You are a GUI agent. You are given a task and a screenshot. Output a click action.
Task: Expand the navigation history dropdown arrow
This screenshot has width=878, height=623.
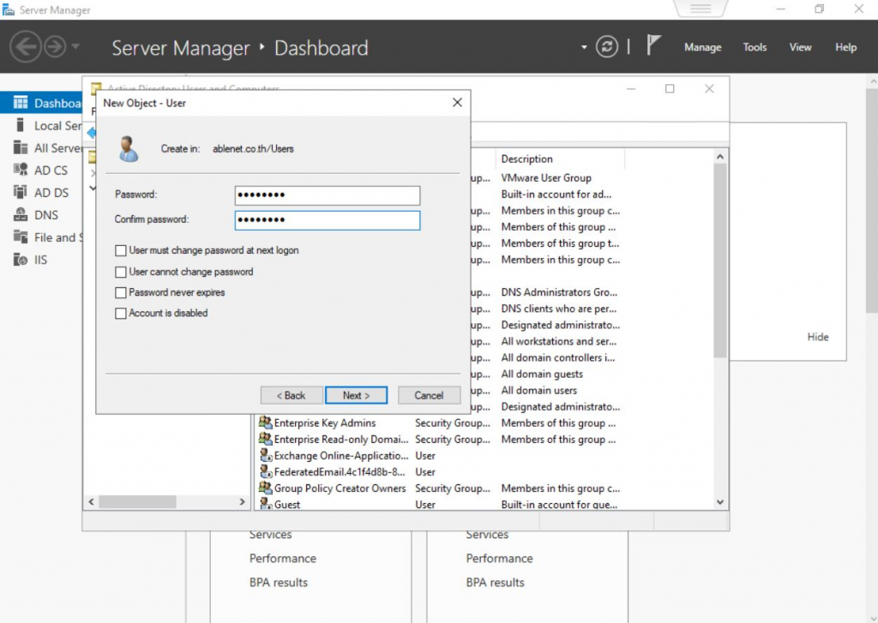pos(76,47)
